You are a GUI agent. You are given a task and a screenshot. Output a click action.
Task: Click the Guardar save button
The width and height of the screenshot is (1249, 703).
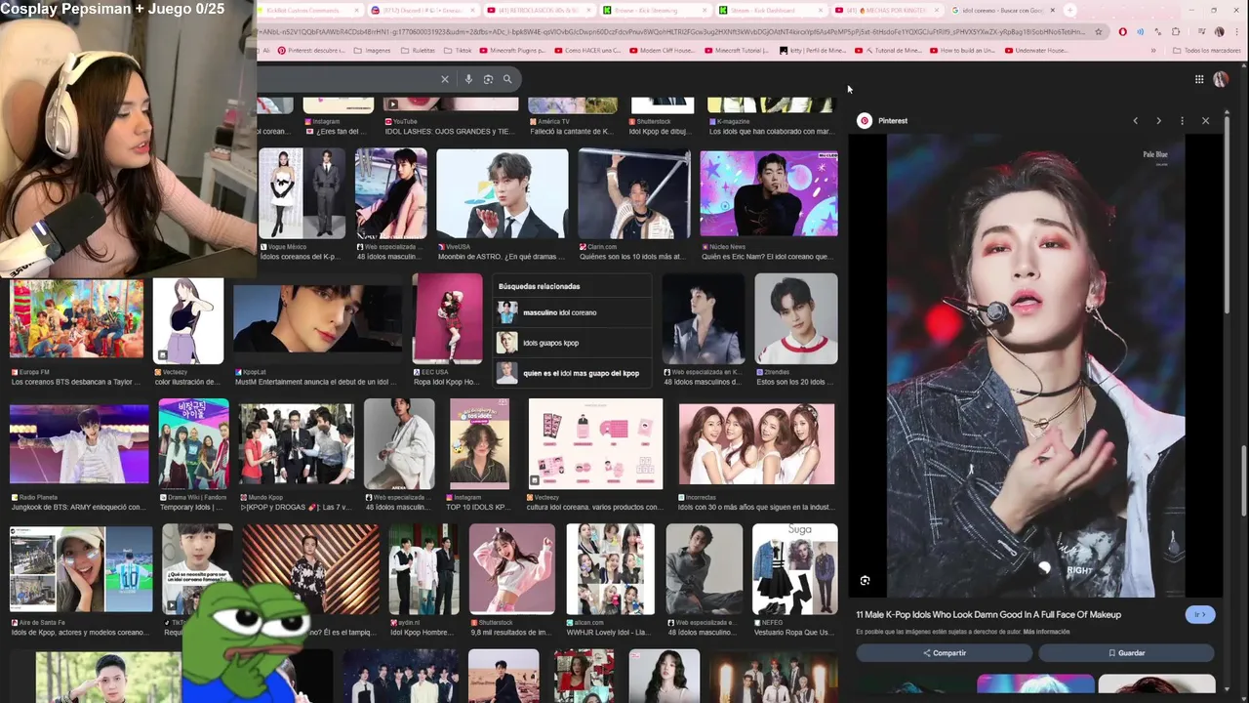1126,653
